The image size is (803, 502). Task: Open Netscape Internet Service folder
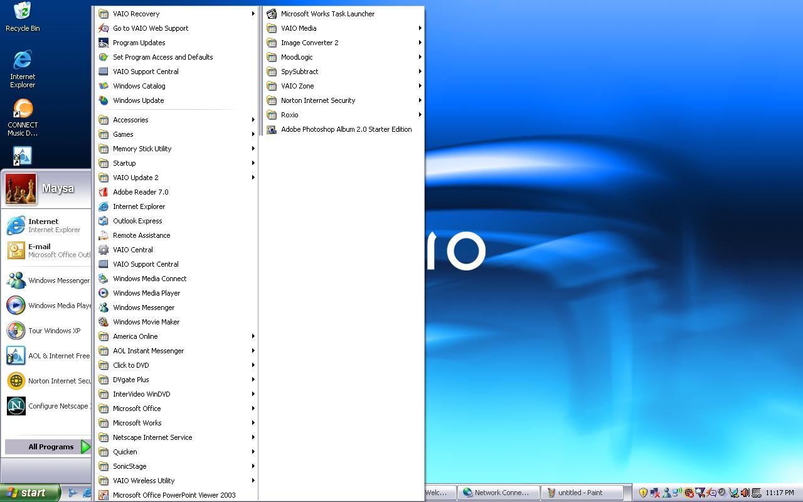tap(176, 437)
